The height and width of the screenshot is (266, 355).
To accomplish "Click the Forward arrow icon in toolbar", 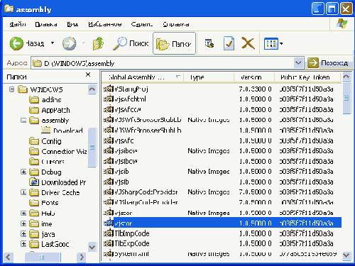I will 69,43.
